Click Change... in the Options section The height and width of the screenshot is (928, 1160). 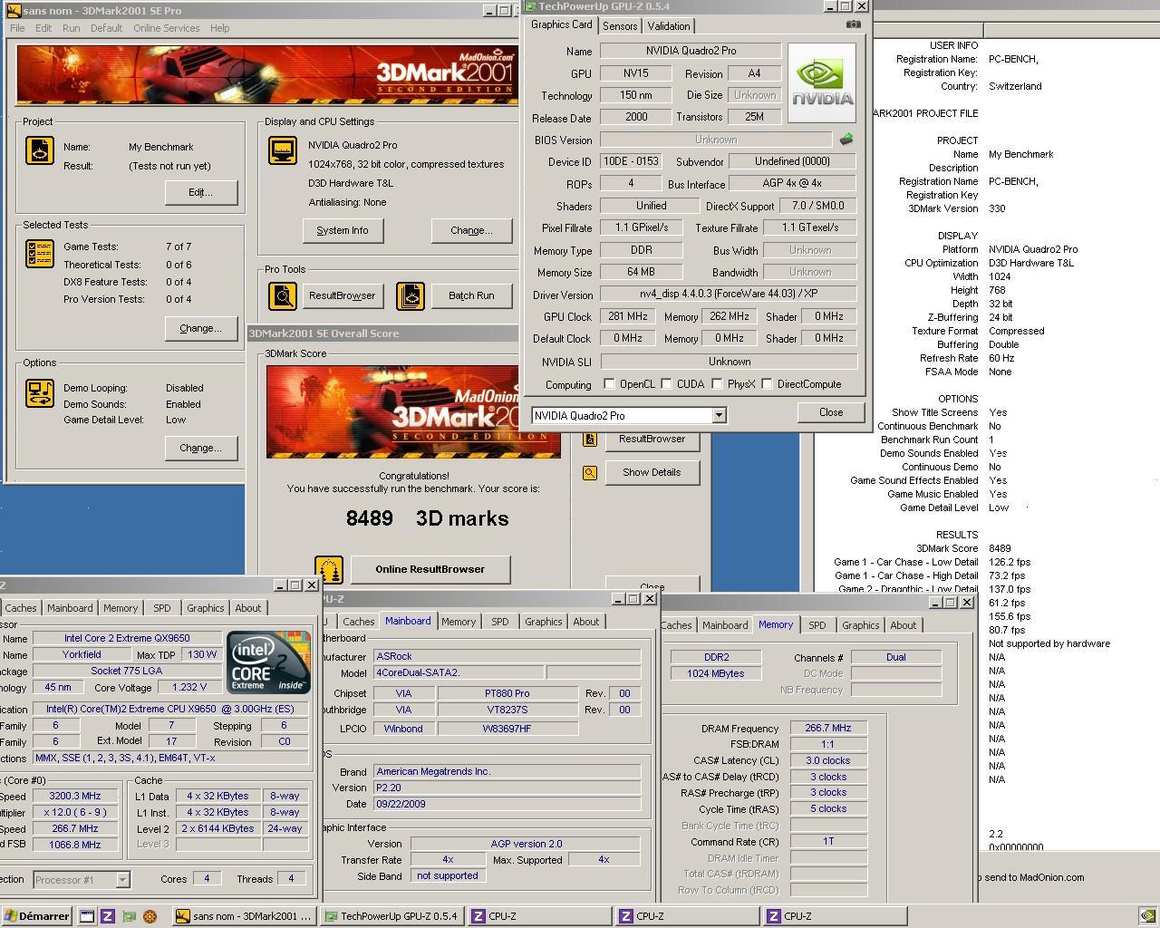pos(200,448)
